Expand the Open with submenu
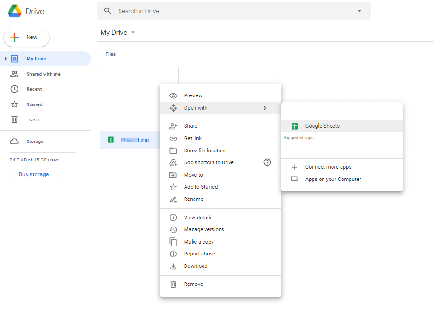 click(221, 108)
